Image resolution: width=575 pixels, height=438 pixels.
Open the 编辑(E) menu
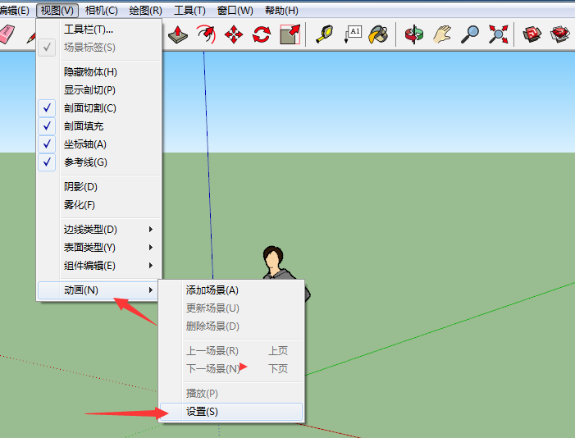coord(14,11)
